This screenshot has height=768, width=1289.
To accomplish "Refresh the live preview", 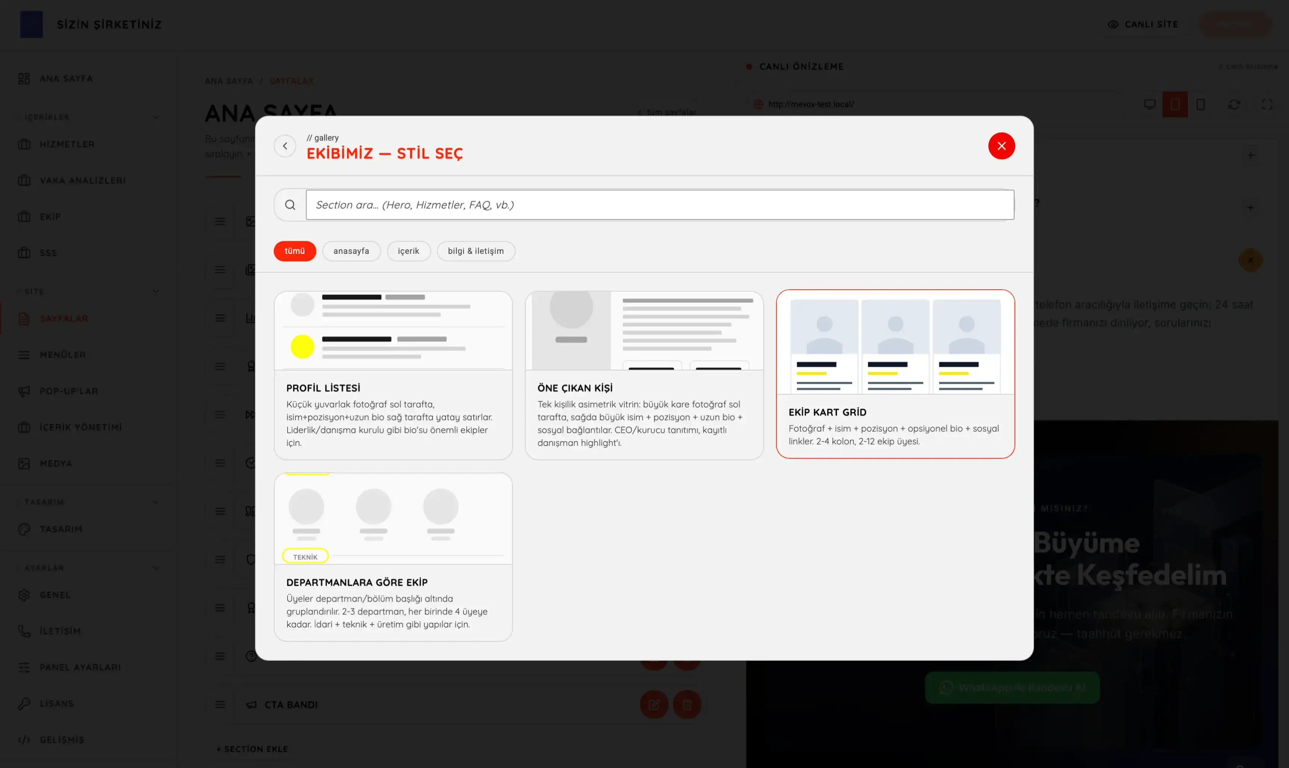I will click(1233, 104).
